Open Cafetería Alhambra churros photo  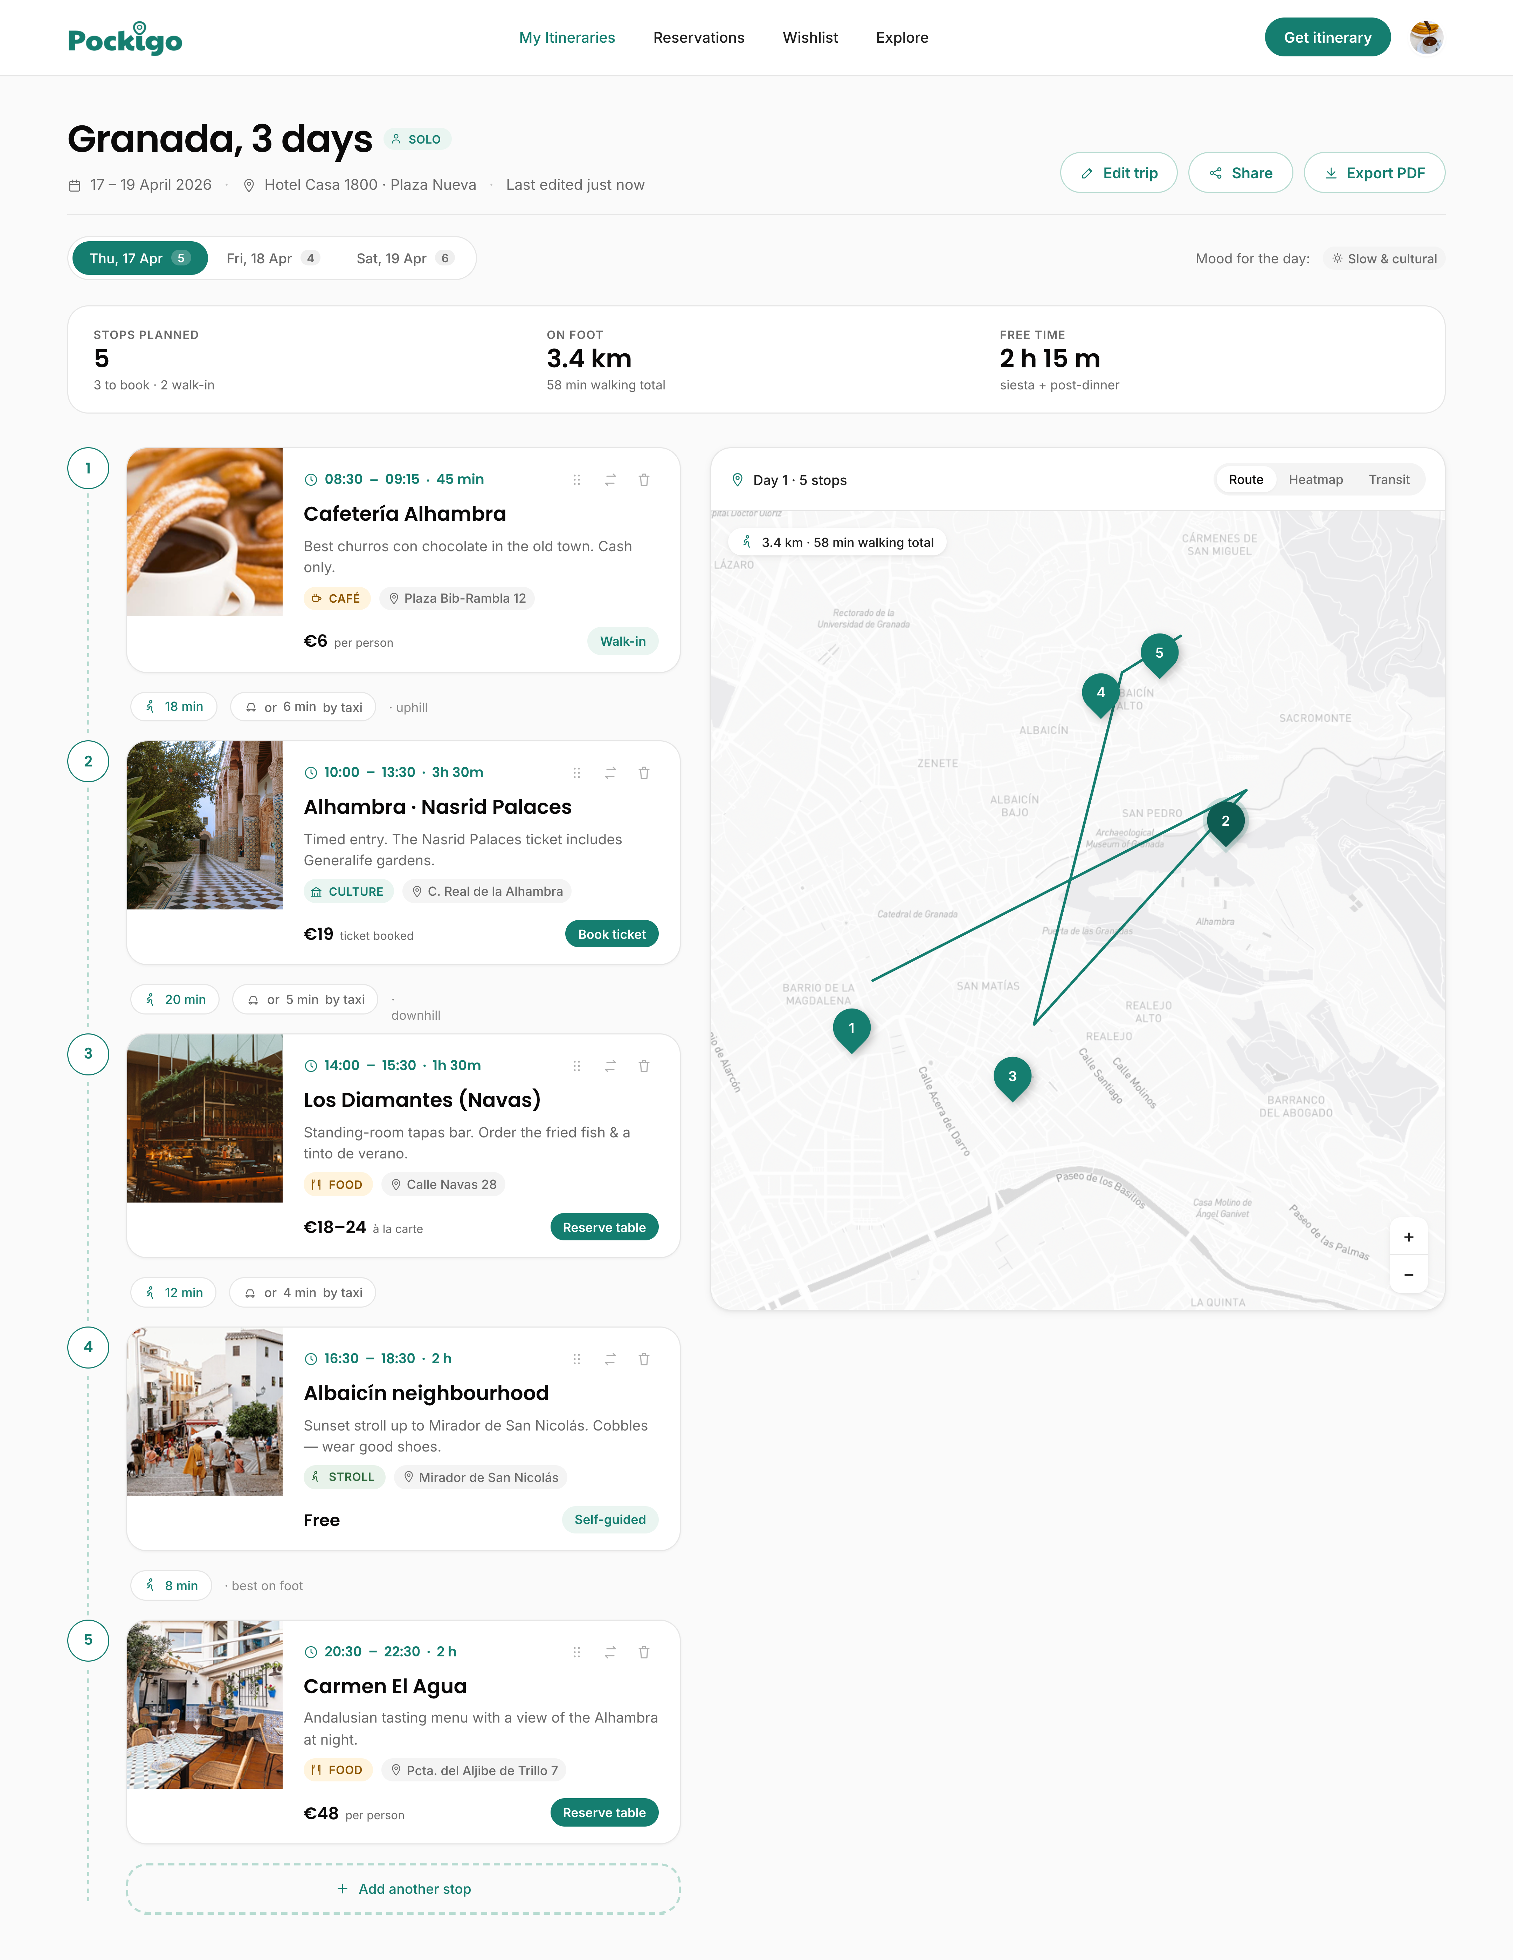point(205,532)
